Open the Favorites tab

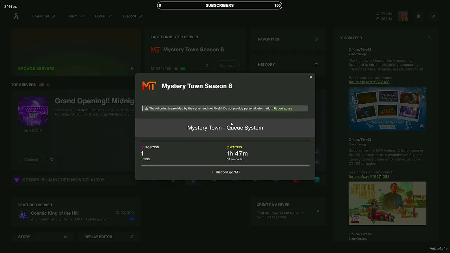(288, 39)
